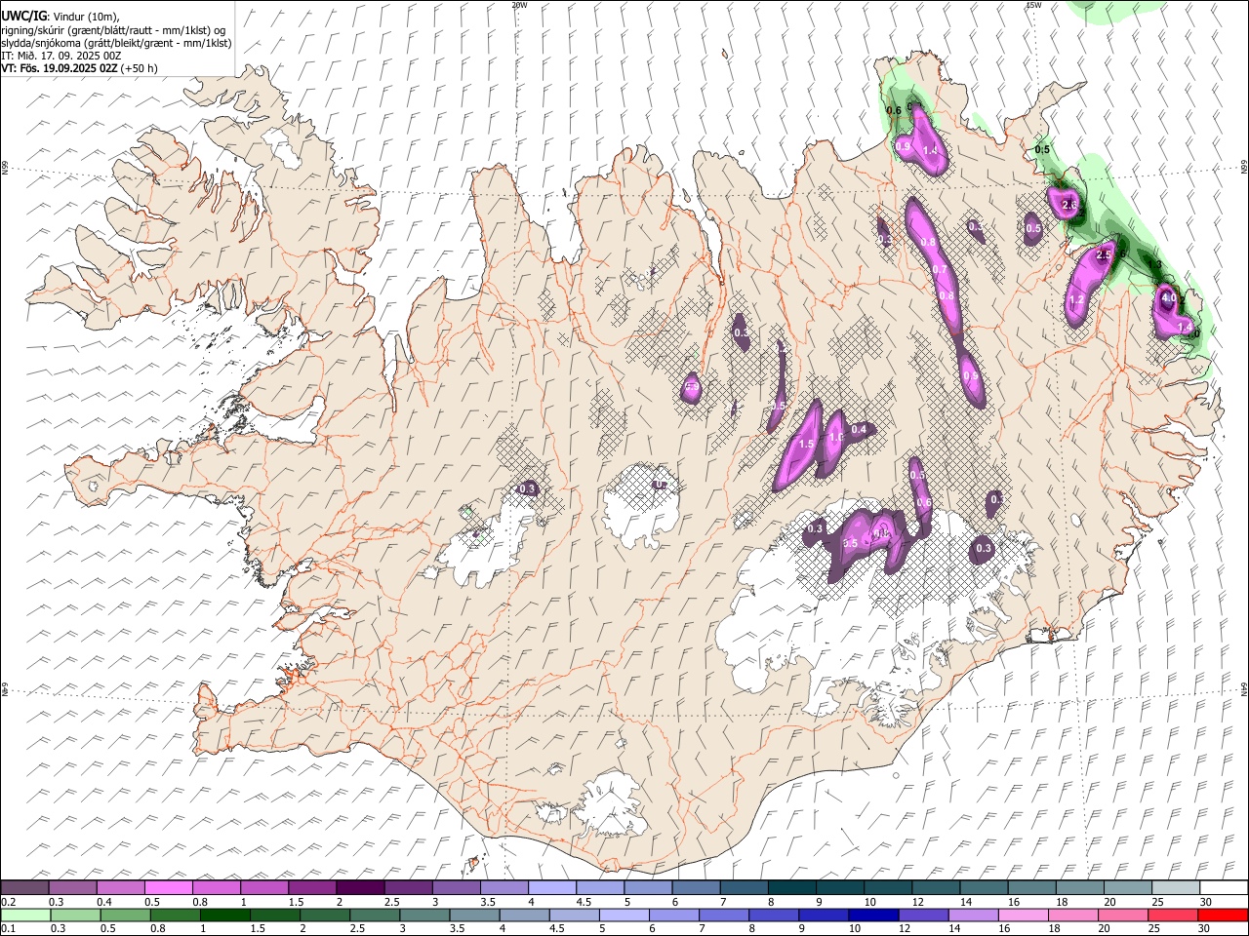Click the 'VT: Fös. 19.09.2025 02Z (+50 h)' line

pos(79,68)
